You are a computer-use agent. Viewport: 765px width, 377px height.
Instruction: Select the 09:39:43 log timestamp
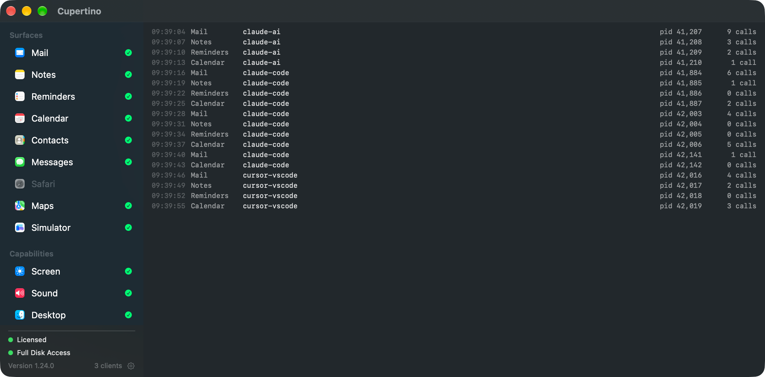168,165
